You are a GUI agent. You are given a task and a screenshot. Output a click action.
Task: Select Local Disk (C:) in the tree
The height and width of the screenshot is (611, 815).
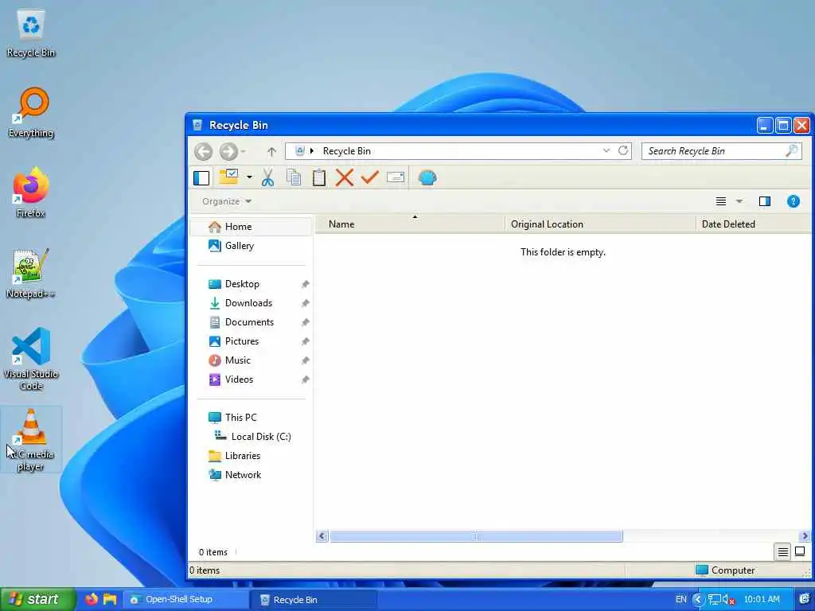click(252, 437)
